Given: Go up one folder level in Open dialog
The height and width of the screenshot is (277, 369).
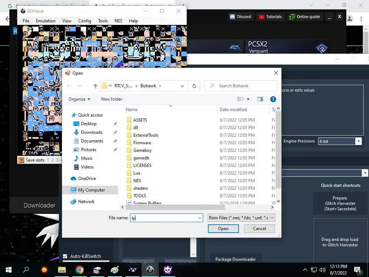Looking at the screenshot, I should coord(95,86).
